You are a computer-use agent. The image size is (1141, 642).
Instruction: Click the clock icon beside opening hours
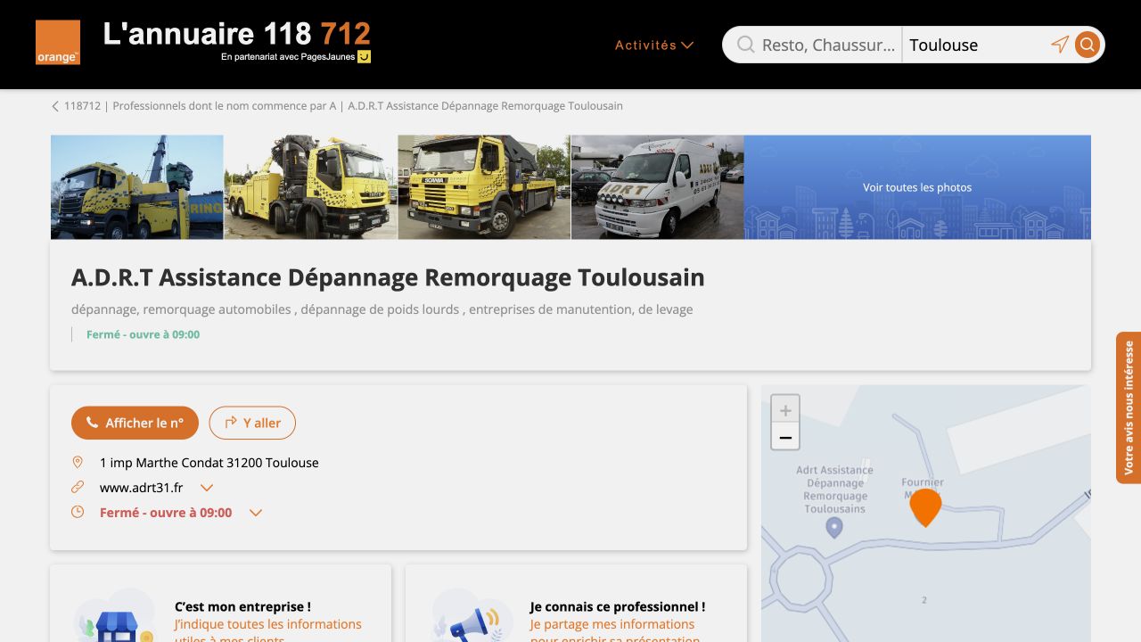coord(78,513)
